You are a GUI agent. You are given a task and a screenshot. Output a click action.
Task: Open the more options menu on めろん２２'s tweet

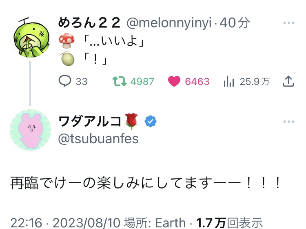pos(288,23)
